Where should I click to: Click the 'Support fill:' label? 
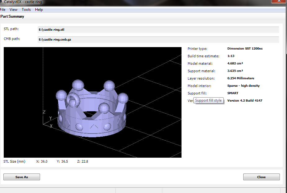(x=197, y=93)
